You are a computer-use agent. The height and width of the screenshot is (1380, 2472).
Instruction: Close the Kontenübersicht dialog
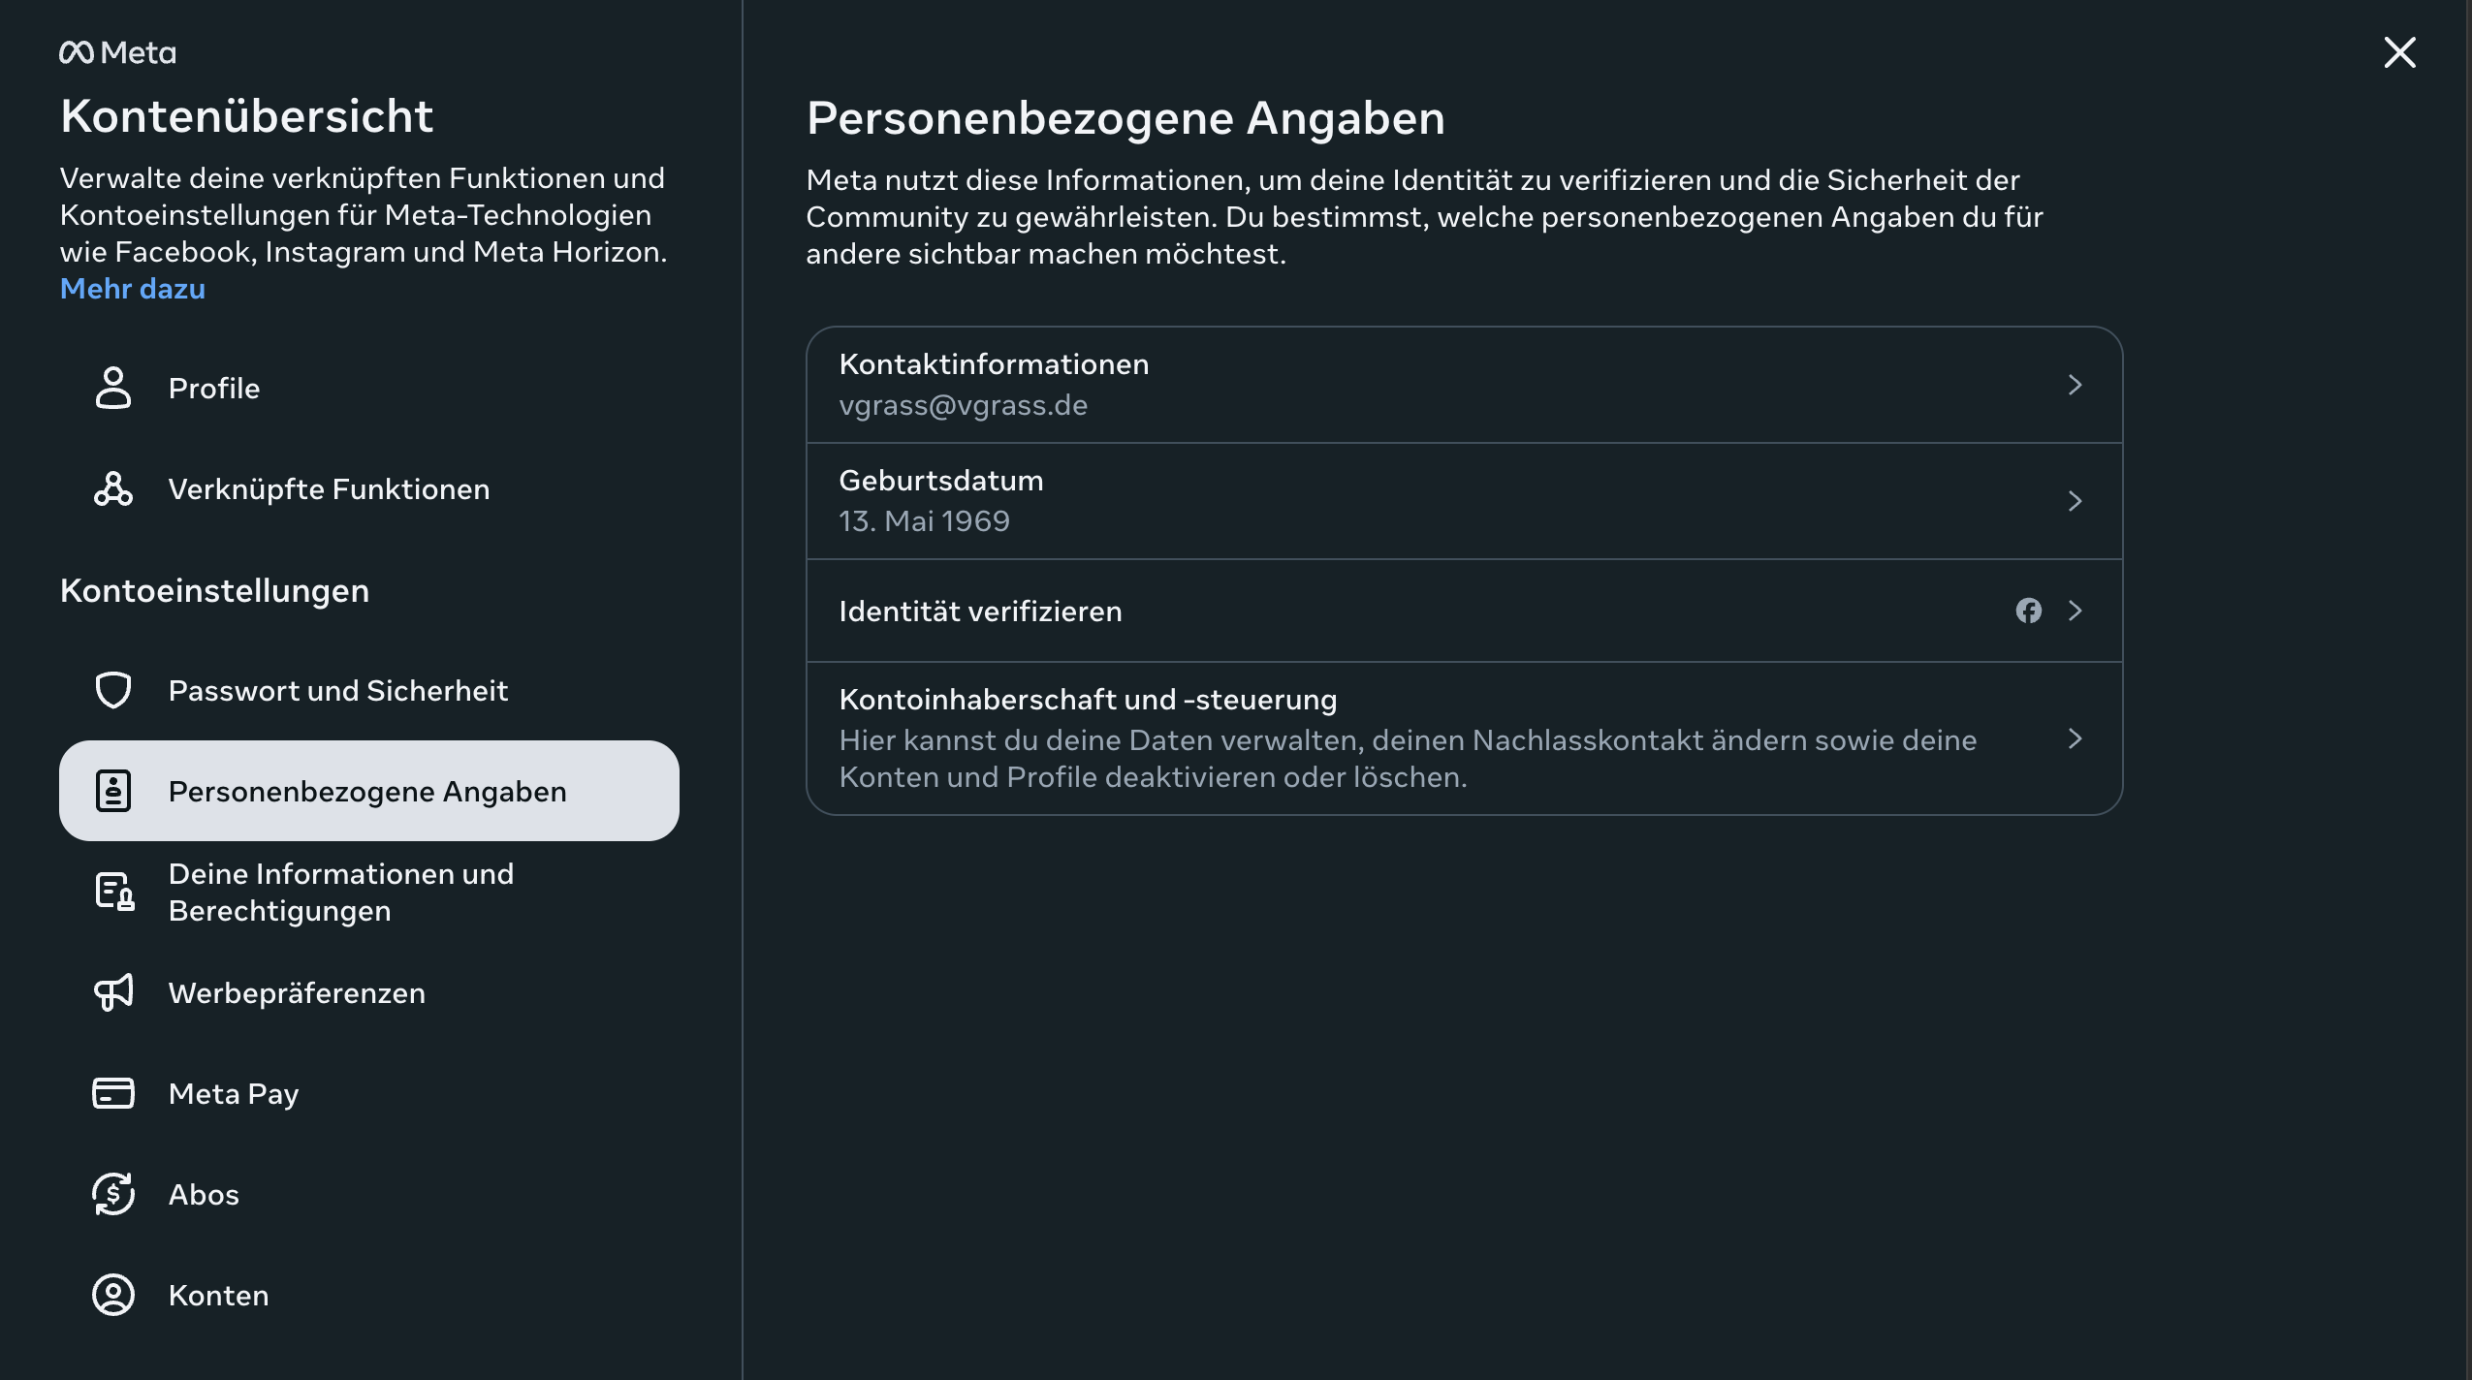point(2399,52)
